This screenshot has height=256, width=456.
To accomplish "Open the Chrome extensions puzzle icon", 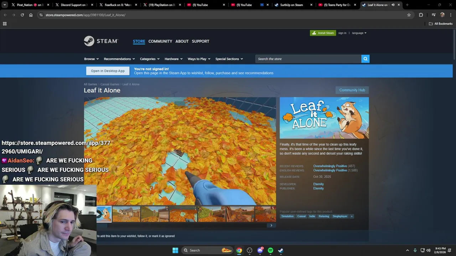I will coord(421,15).
